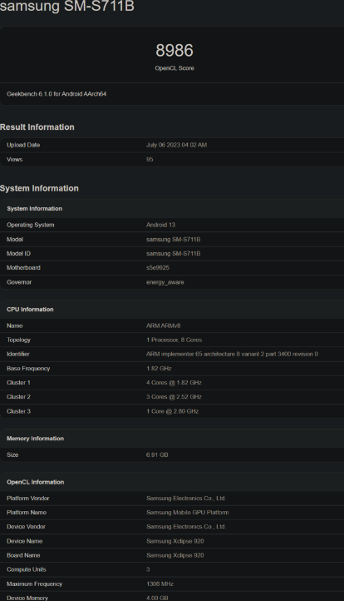Click the Maximum Frequency 1306 MHz value
344x601 pixels.
pyautogui.click(x=160, y=584)
